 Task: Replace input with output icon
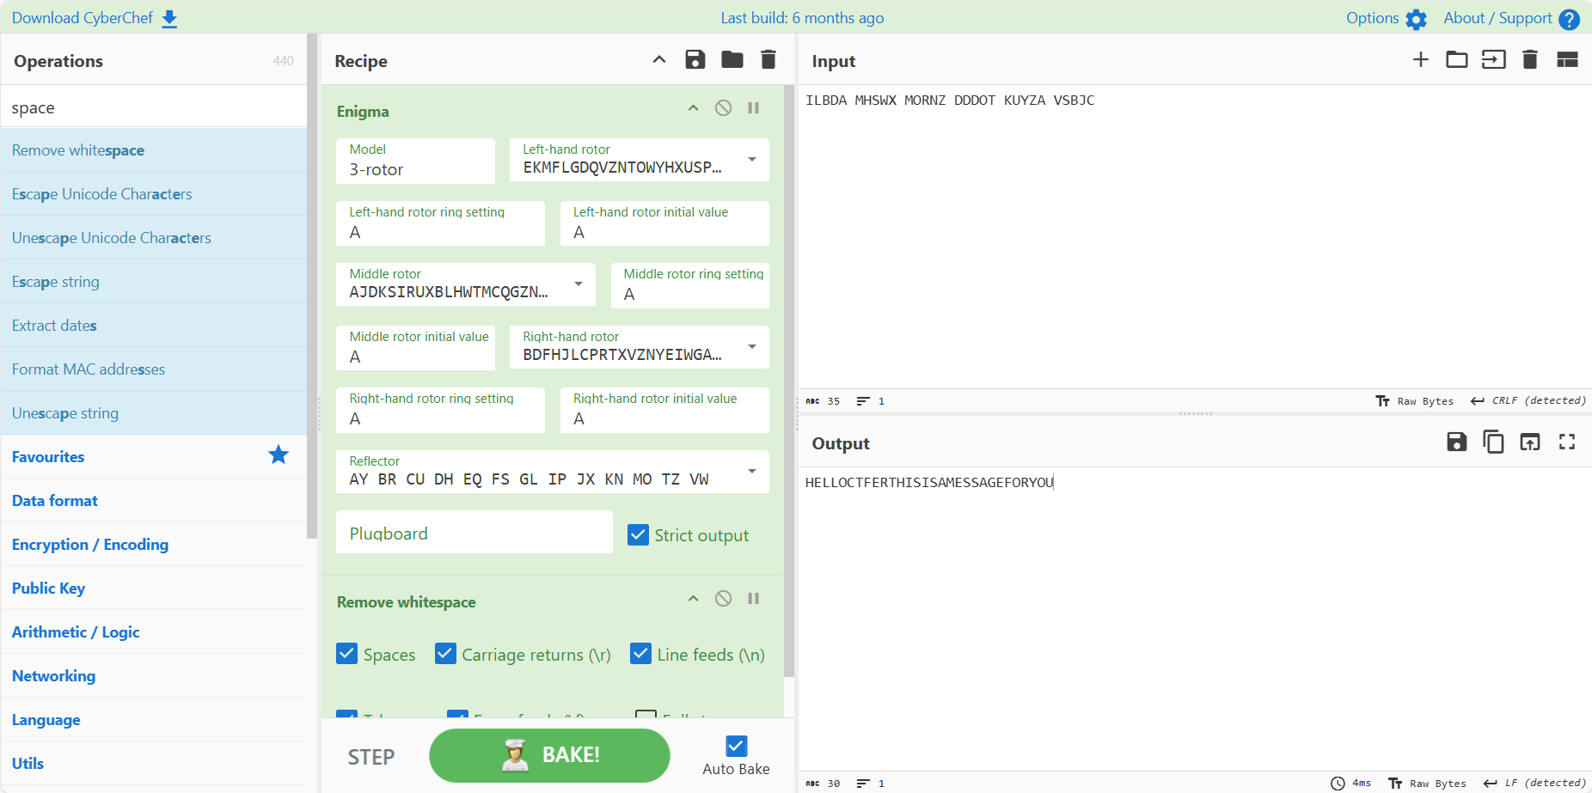(1530, 442)
